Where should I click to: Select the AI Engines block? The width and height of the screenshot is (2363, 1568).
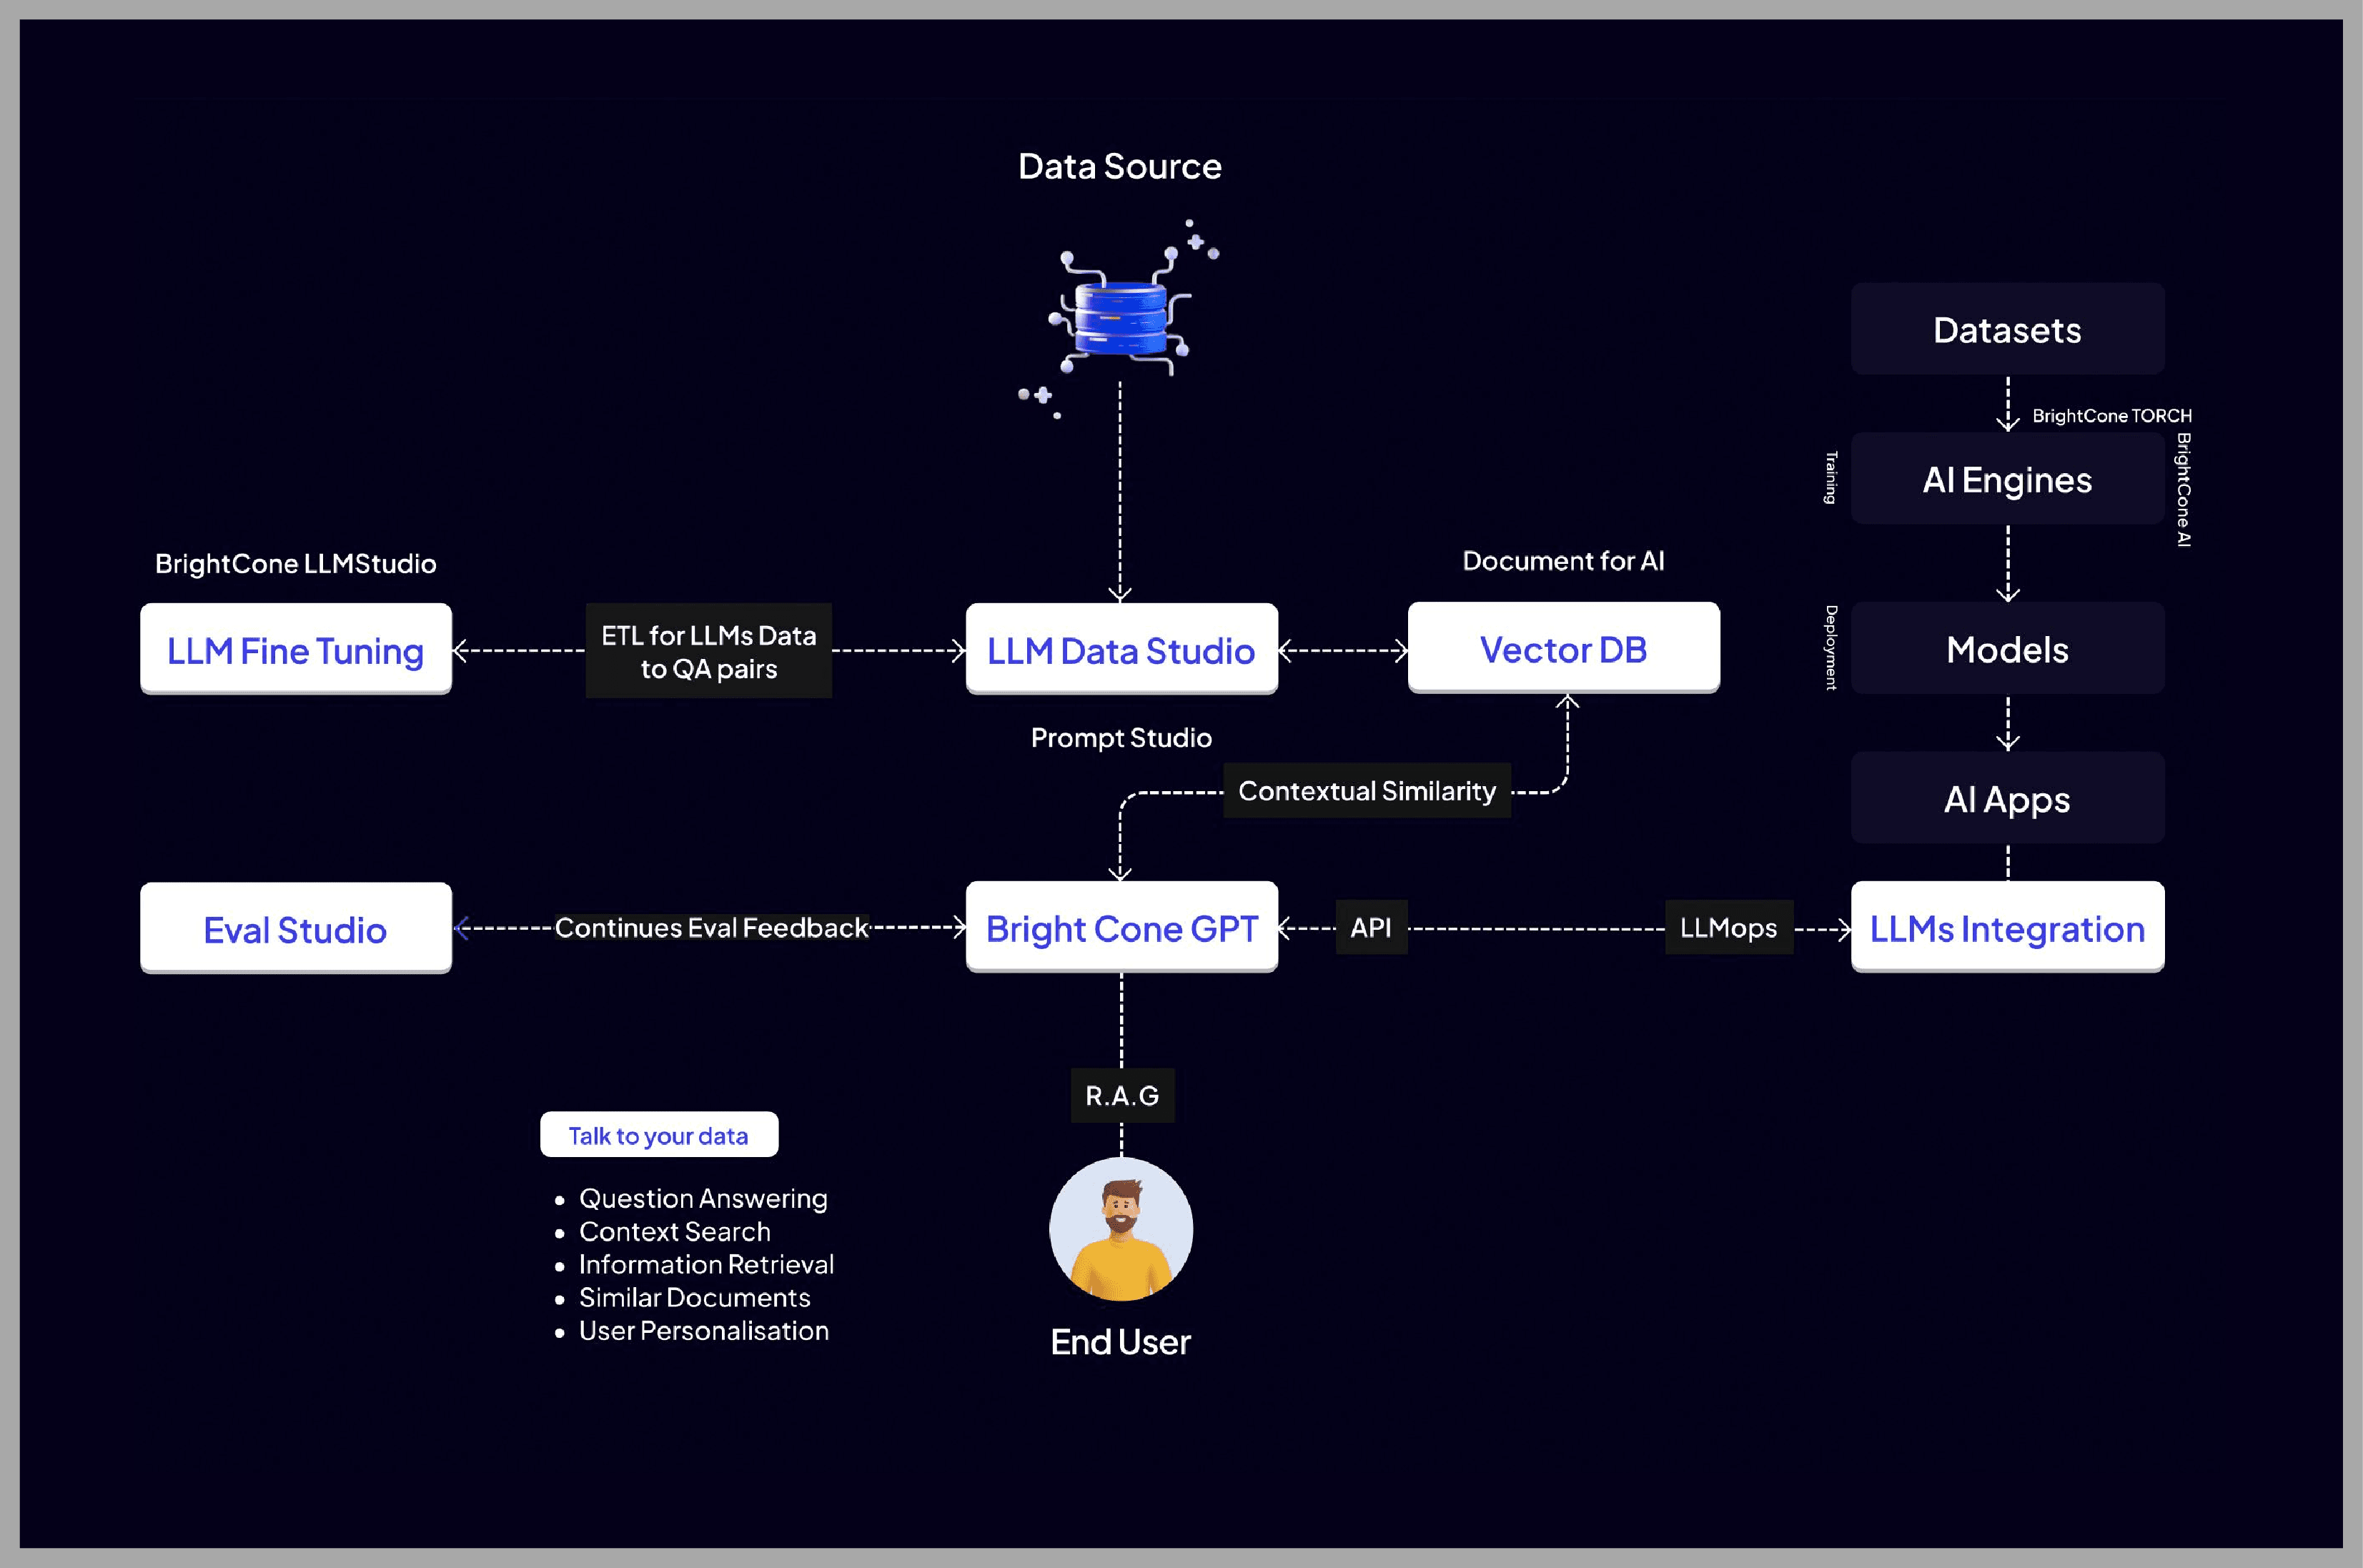(x=2007, y=479)
